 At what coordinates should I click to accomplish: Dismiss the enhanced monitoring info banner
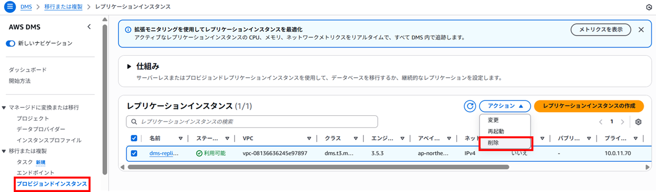(x=641, y=30)
